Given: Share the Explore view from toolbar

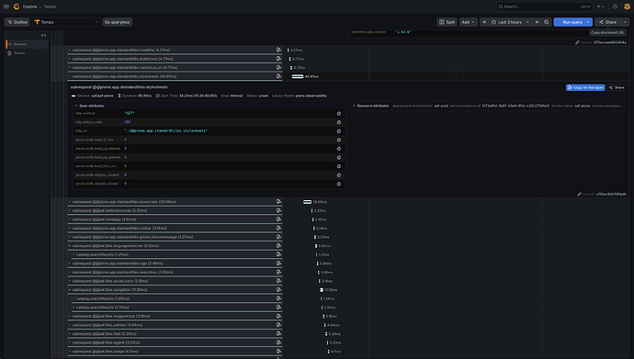Looking at the screenshot, I should [x=608, y=22].
